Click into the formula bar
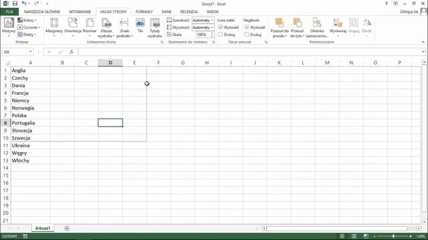Viewport: 428px width, 240px height. tap(249, 52)
